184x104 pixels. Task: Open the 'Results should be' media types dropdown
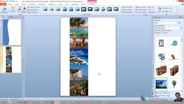pyautogui.click(x=181, y=28)
